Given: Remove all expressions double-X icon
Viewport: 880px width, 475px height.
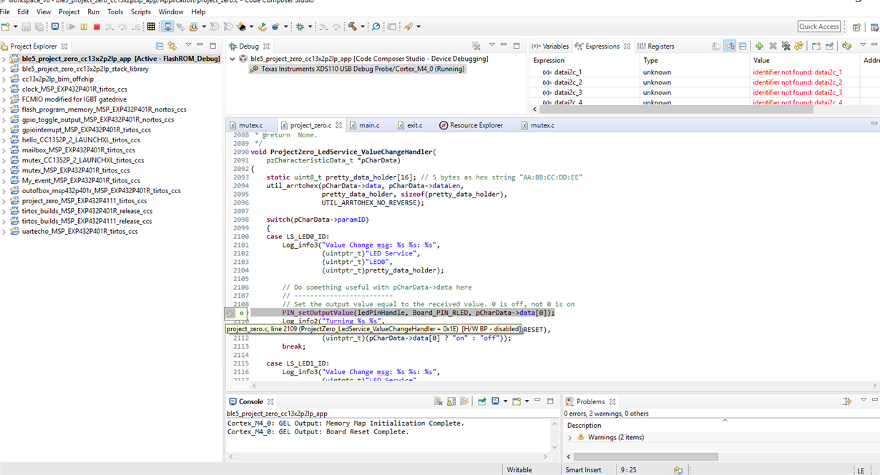Looking at the screenshot, I should point(786,46).
